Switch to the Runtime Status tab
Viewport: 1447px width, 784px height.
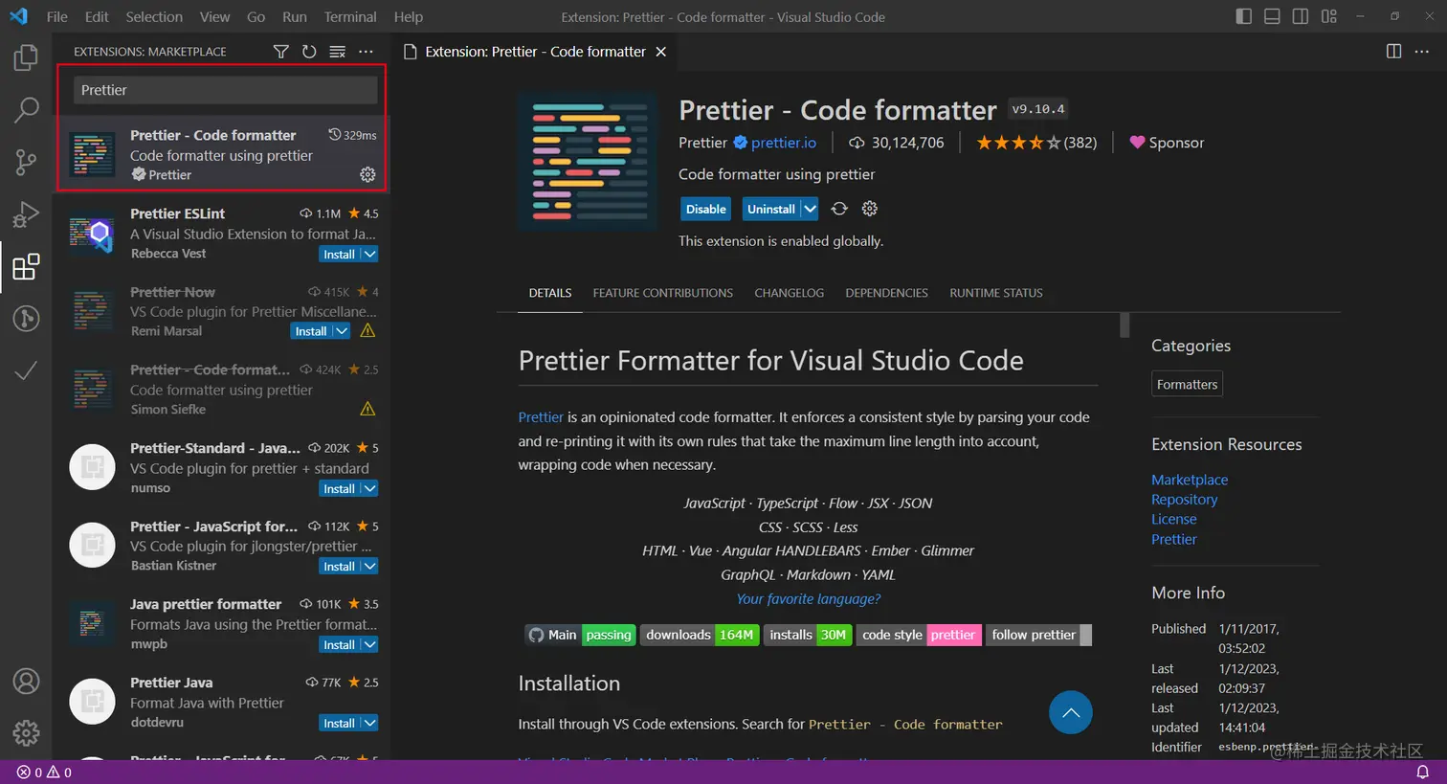click(x=996, y=293)
